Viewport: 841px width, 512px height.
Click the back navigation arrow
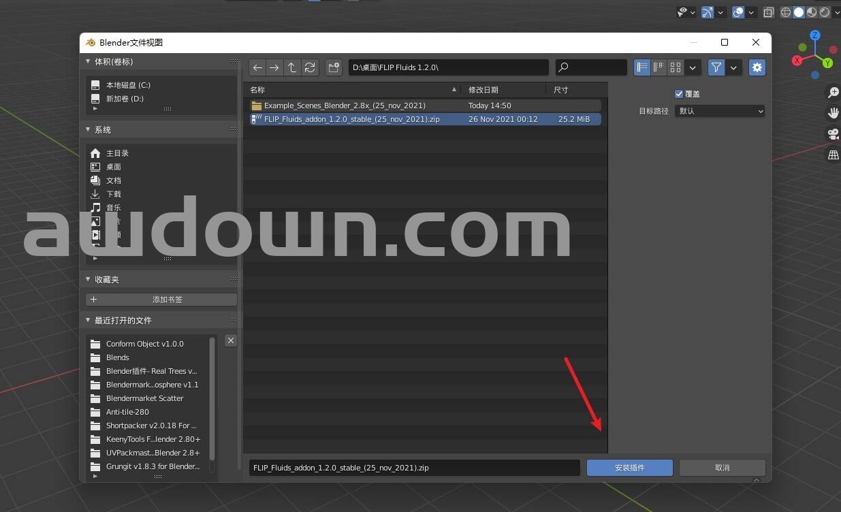coord(257,67)
